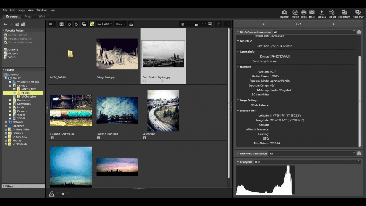Rotate image counterclockwise

point(69,24)
